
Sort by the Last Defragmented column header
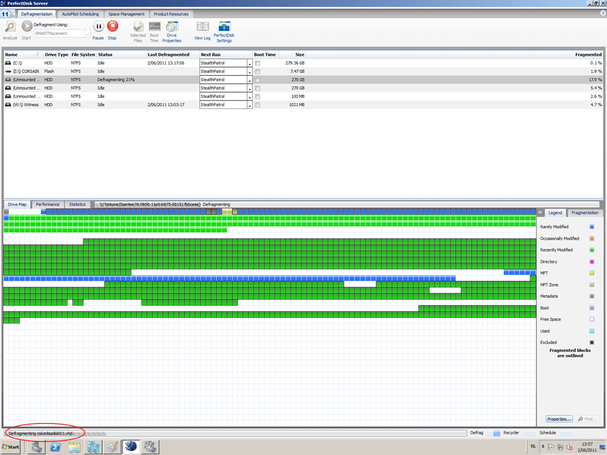pyautogui.click(x=172, y=55)
